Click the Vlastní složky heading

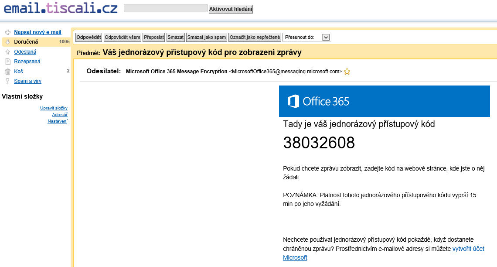pos(22,97)
